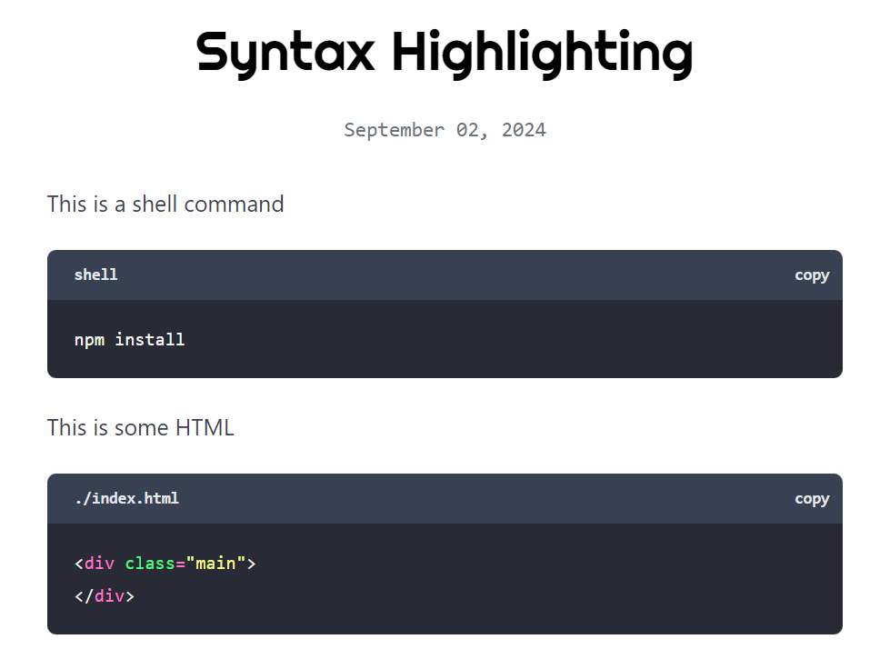Viewport: 890px width, 669px height.
Task: Click the "Syntax Highlighting" page title
Action: [445, 52]
